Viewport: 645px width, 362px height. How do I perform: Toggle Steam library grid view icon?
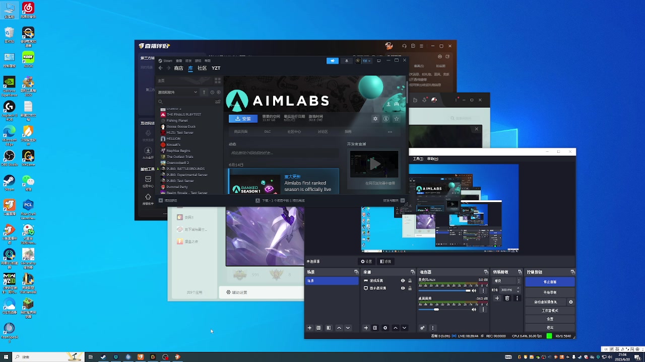(x=218, y=80)
